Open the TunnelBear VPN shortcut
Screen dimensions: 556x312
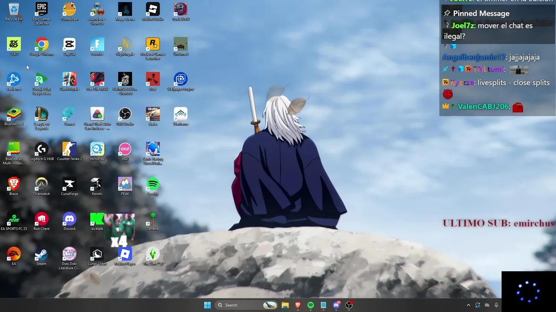(69, 12)
